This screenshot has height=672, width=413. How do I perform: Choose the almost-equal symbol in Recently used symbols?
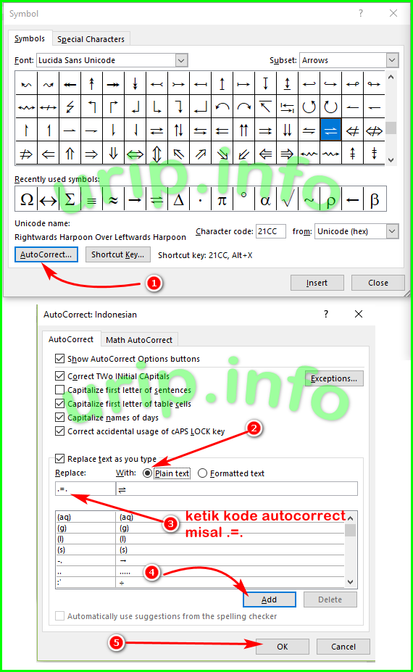(113, 199)
